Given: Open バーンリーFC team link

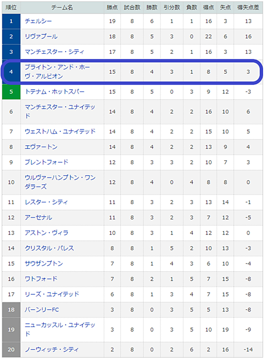Looking at the screenshot, I should [x=42, y=310].
